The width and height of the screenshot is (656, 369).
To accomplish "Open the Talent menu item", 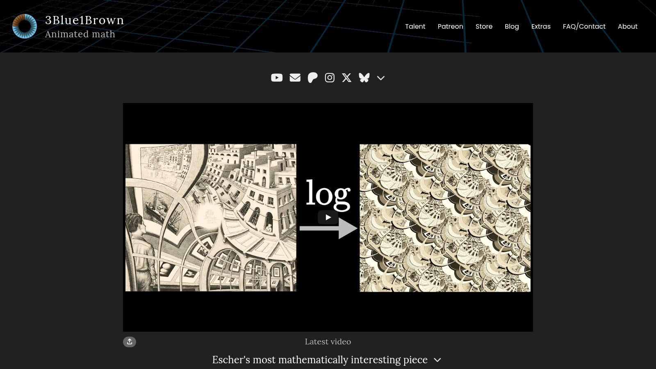I will (x=415, y=26).
